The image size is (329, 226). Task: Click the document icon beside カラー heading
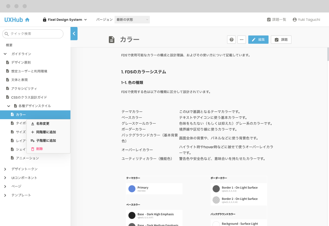(111, 40)
